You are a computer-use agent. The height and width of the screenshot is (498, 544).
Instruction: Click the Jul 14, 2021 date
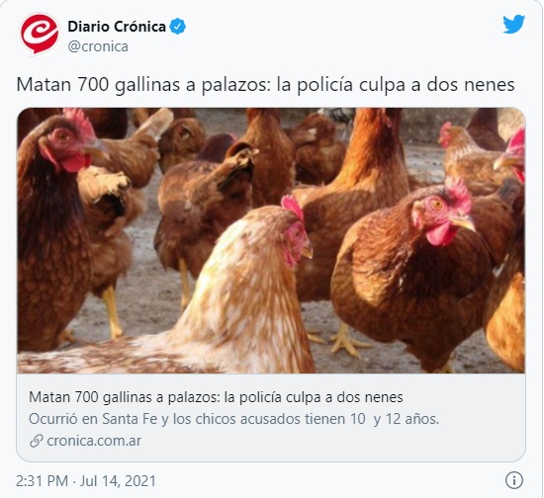118,481
